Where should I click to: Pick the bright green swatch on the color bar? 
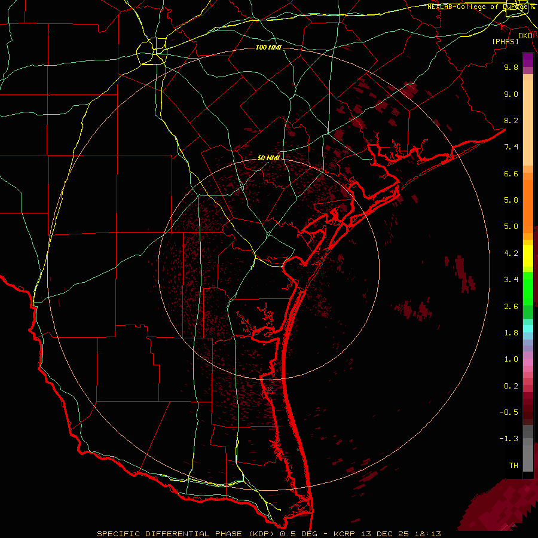coord(528,288)
